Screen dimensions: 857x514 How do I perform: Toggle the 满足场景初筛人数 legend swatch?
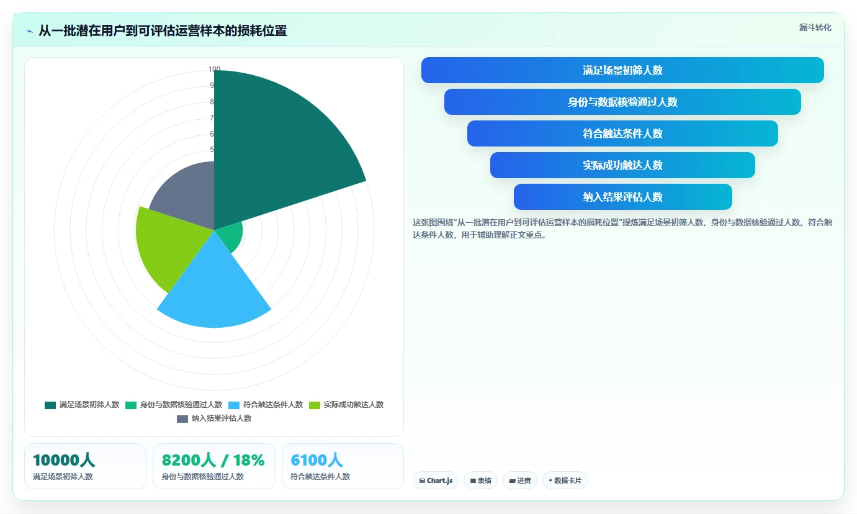click(x=50, y=405)
